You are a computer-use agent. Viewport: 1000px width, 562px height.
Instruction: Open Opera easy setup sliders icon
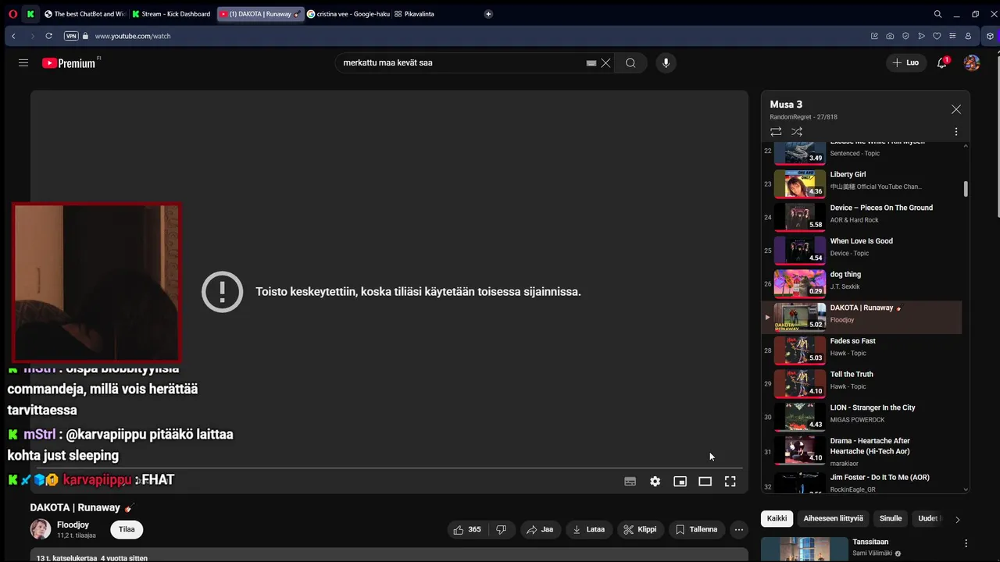pos(952,36)
